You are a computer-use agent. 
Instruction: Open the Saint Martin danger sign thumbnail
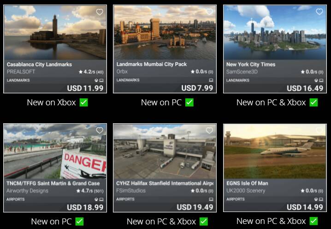(x=55, y=151)
